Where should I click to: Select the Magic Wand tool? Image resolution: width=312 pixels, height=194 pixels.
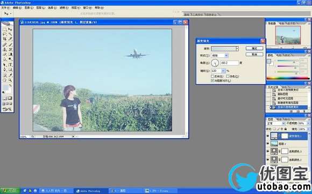pyautogui.click(x=10, y=34)
